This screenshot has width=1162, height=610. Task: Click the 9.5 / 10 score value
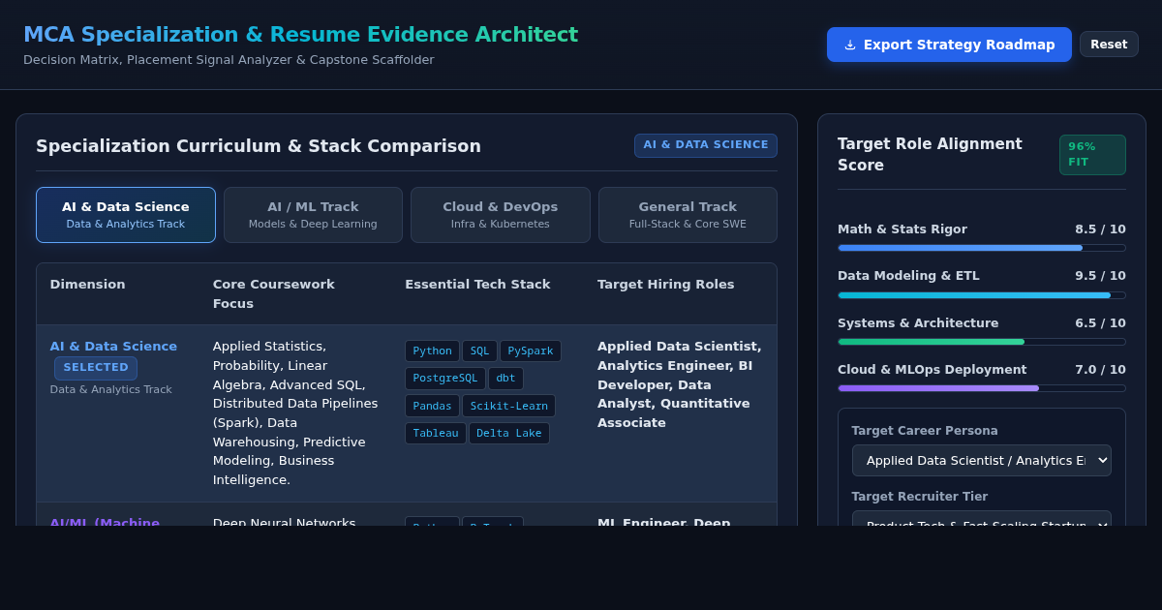pyautogui.click(x=1100, y=276)
